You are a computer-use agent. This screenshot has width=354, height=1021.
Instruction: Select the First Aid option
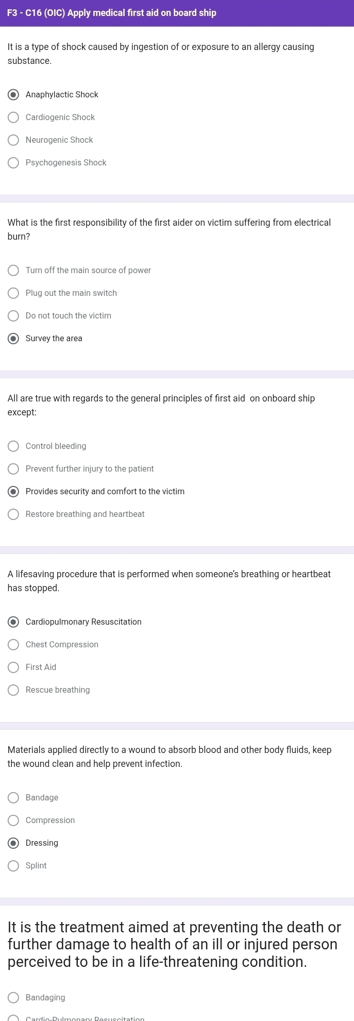click(14, 667)
